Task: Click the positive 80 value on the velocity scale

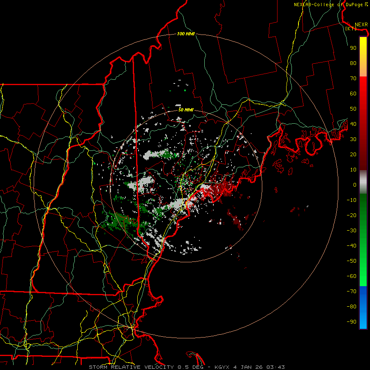Action: click(x=353, y=63)
